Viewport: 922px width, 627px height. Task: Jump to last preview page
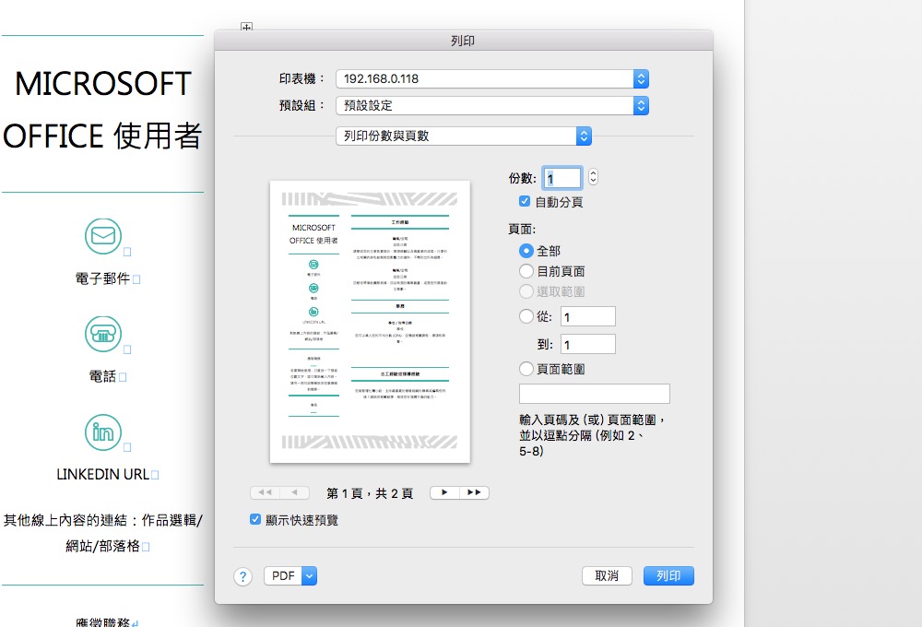tap(475, 493)
